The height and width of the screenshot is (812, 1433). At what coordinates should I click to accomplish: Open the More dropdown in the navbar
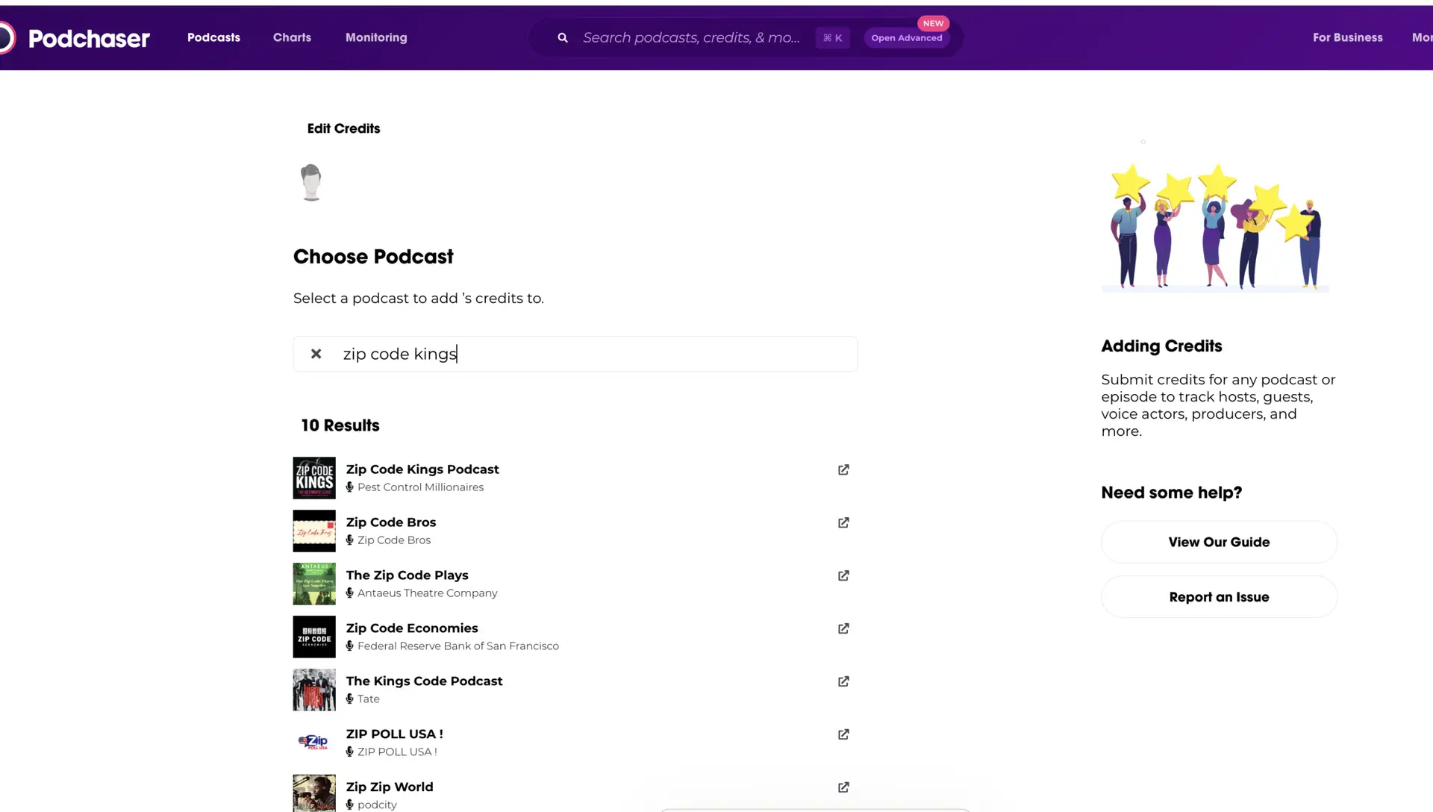pos(1422,37)
